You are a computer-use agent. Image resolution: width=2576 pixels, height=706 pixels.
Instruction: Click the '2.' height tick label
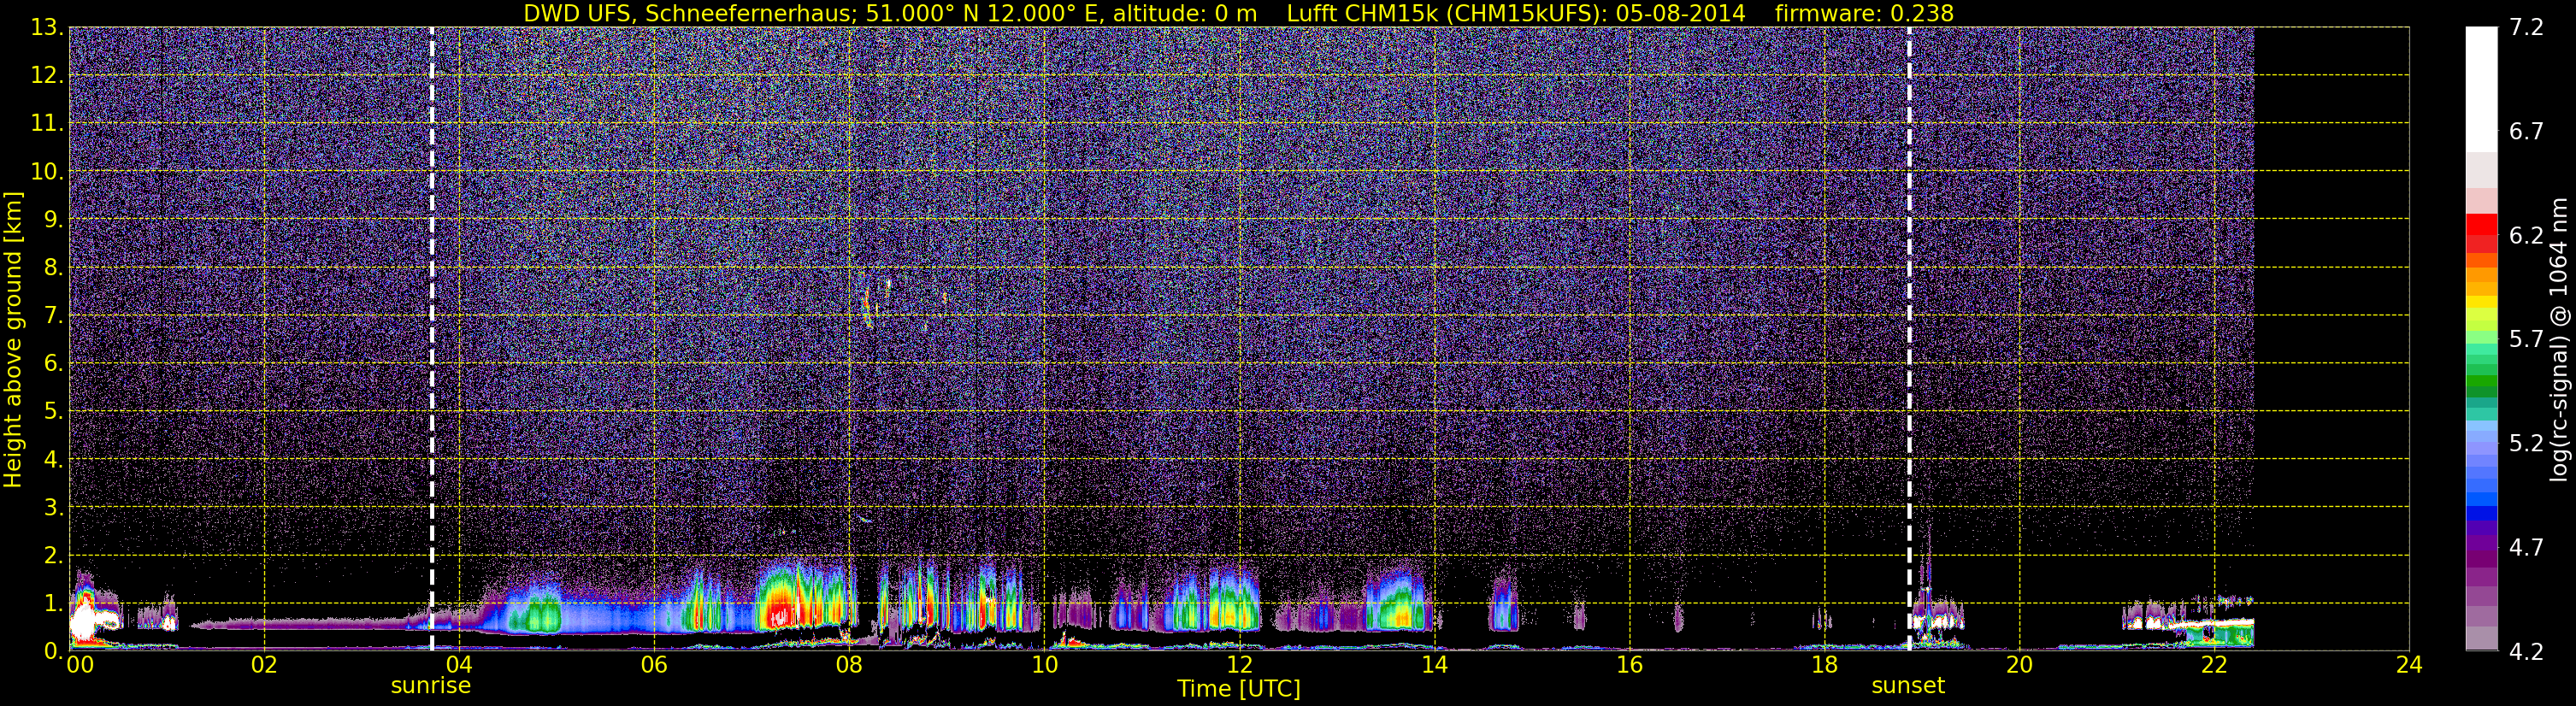[53, 556]
